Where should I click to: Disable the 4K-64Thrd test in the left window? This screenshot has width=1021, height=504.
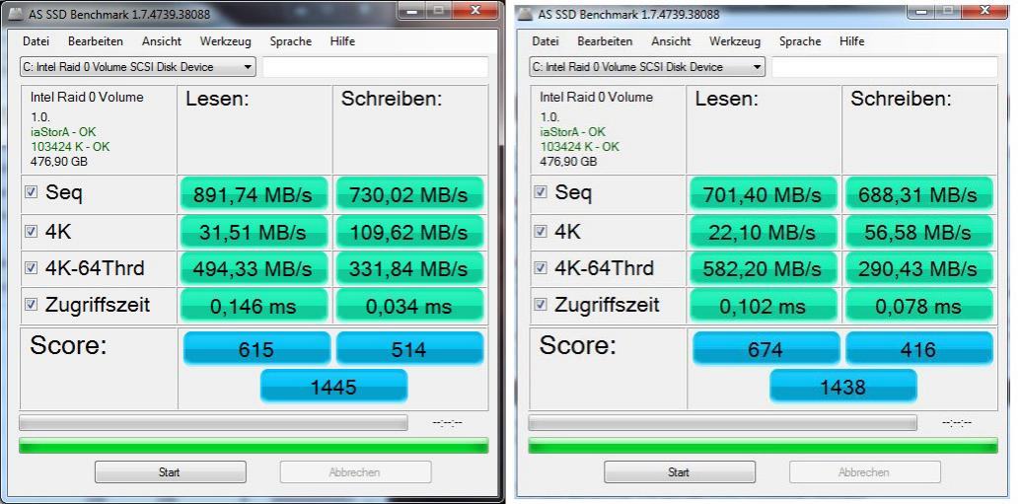click(x=31, y=268)
